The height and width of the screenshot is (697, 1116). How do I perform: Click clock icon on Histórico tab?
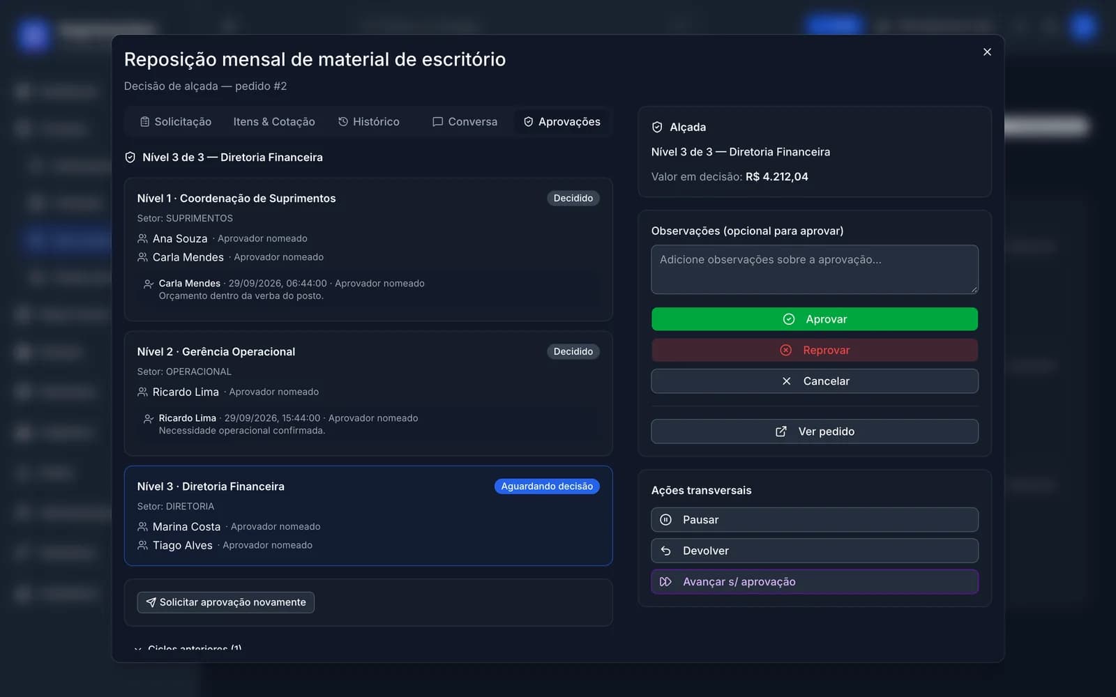pyautogui.click(x=343, y=122)
